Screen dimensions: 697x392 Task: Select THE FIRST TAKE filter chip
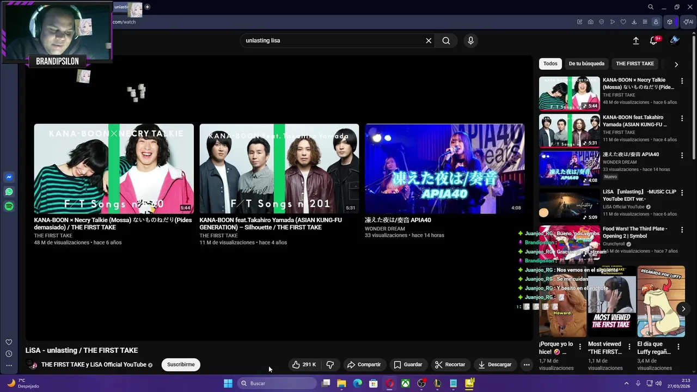point(635,64)
